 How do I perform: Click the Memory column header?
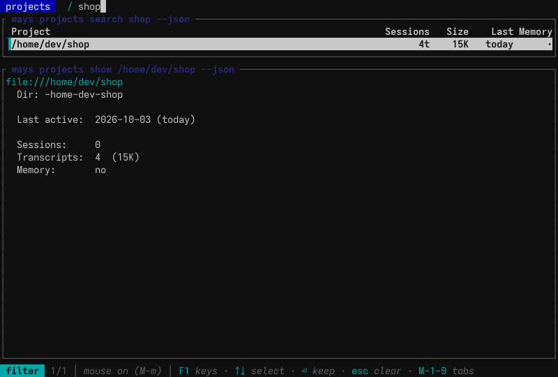[x=535, y=31]
